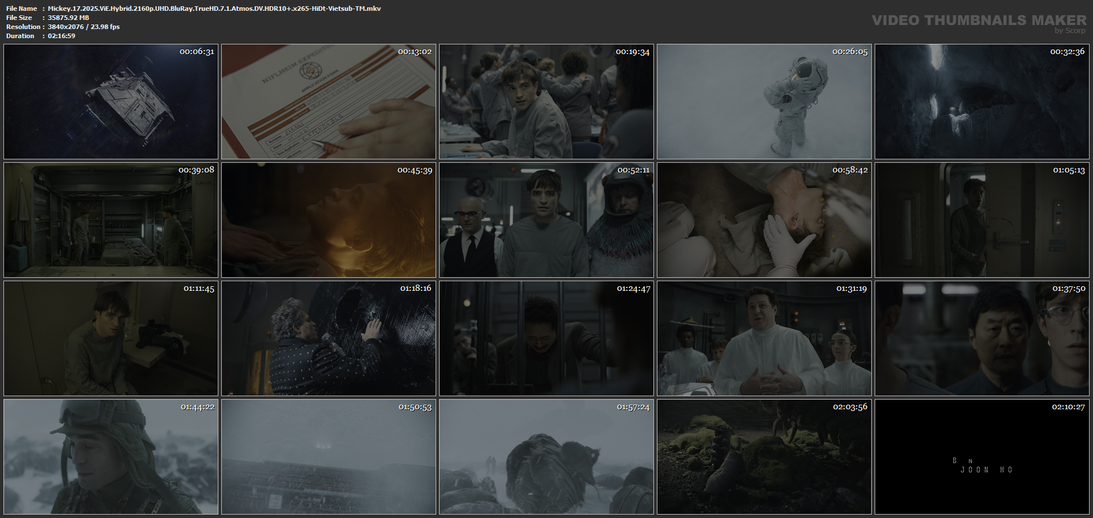Screen dimensions: 1093x518
Task: Click the File Name label
Action: (22, 9)
